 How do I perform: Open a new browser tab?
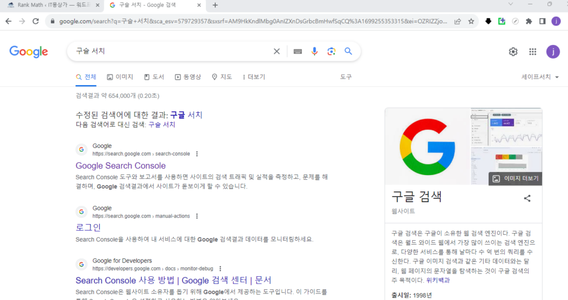(x=215, y=5)
